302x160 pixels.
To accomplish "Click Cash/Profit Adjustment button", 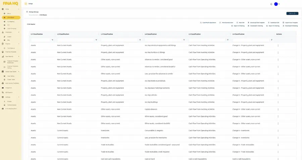I will coord(208,22).
